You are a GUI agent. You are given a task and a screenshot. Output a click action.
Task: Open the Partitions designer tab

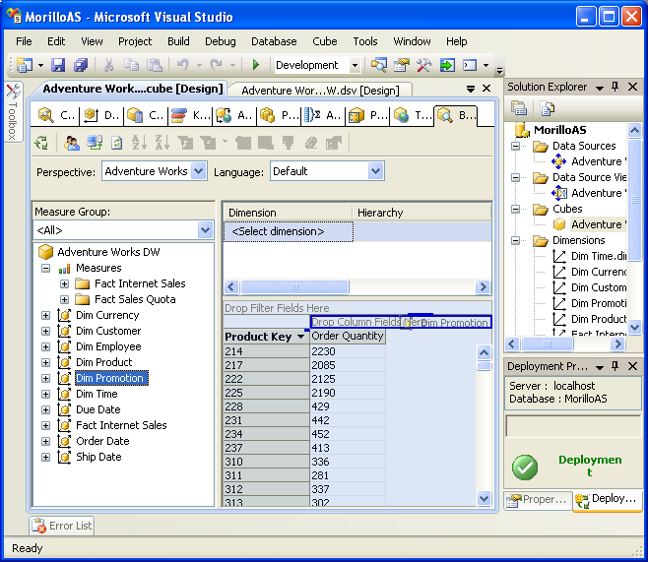(278, 115)
